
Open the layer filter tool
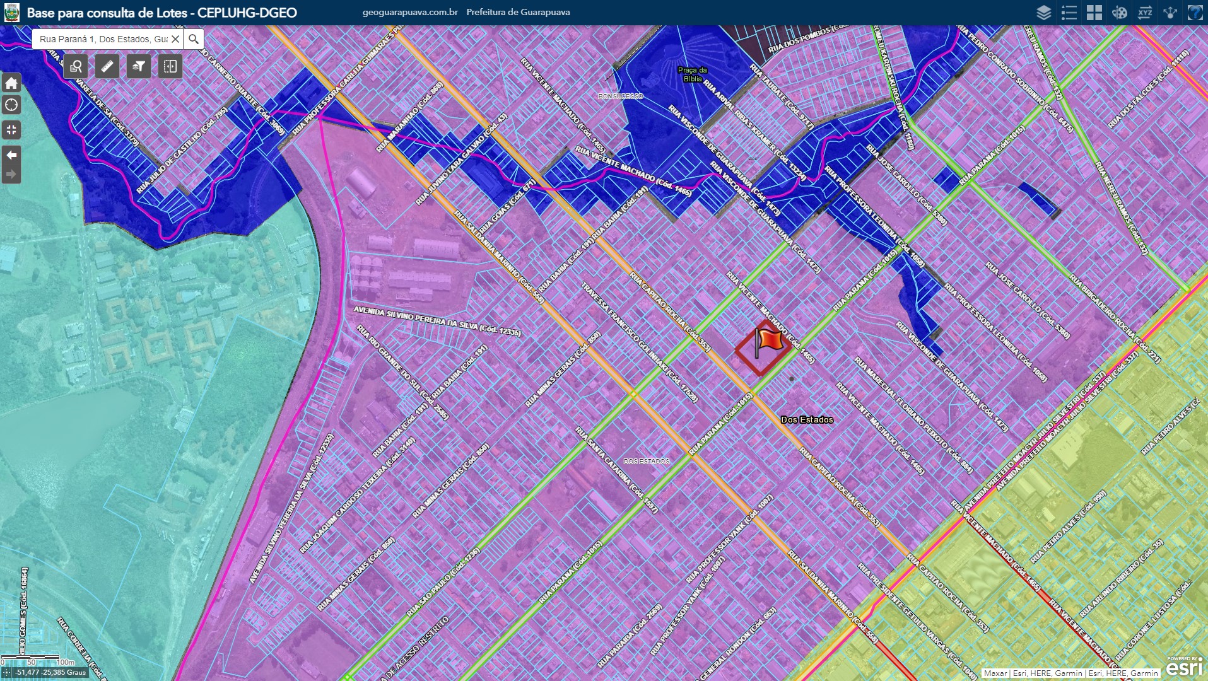coord(139,66)
